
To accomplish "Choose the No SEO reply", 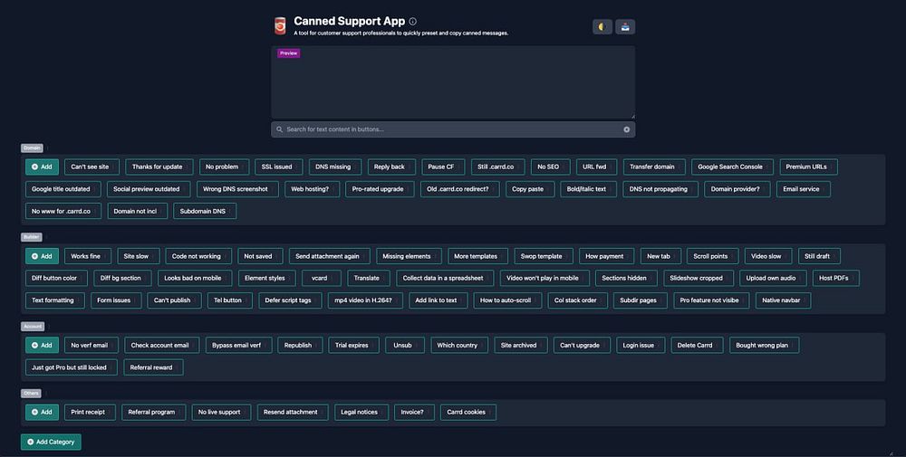I will pos(551,167).
